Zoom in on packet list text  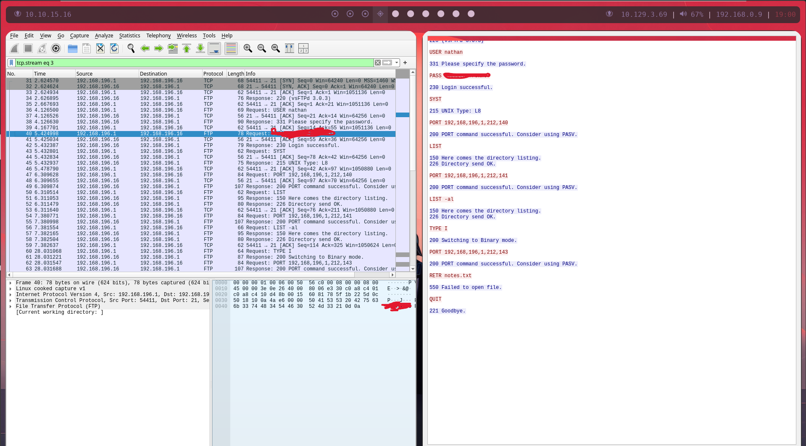[248, 49]
